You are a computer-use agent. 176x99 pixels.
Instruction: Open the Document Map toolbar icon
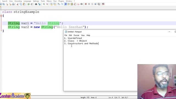[72, 4]
